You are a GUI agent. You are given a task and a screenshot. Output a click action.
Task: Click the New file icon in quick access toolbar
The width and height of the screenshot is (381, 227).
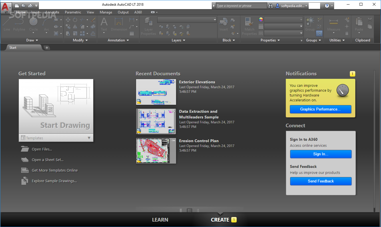17,5
